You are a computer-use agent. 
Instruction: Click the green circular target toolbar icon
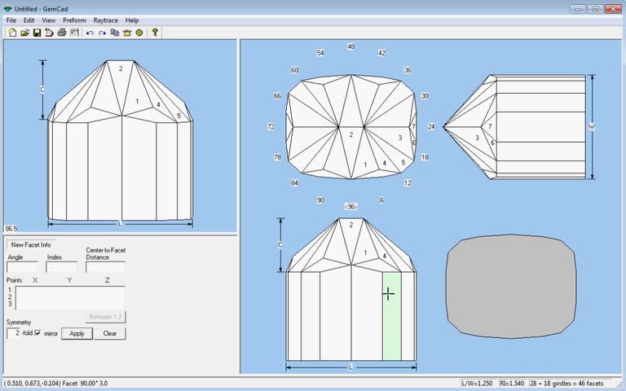pos(139,33)
